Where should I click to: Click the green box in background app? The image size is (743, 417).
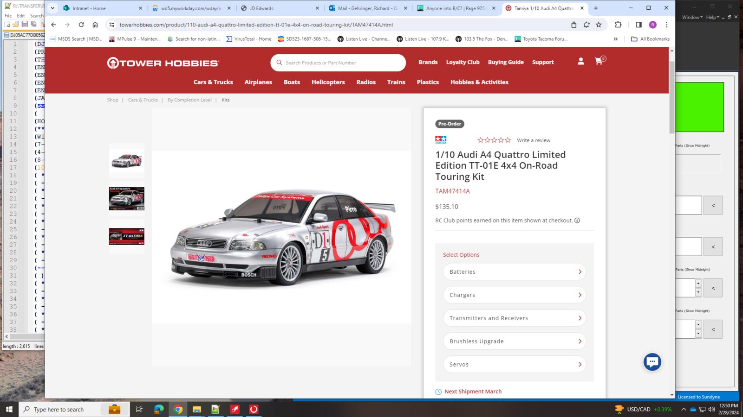click(699, 107)
